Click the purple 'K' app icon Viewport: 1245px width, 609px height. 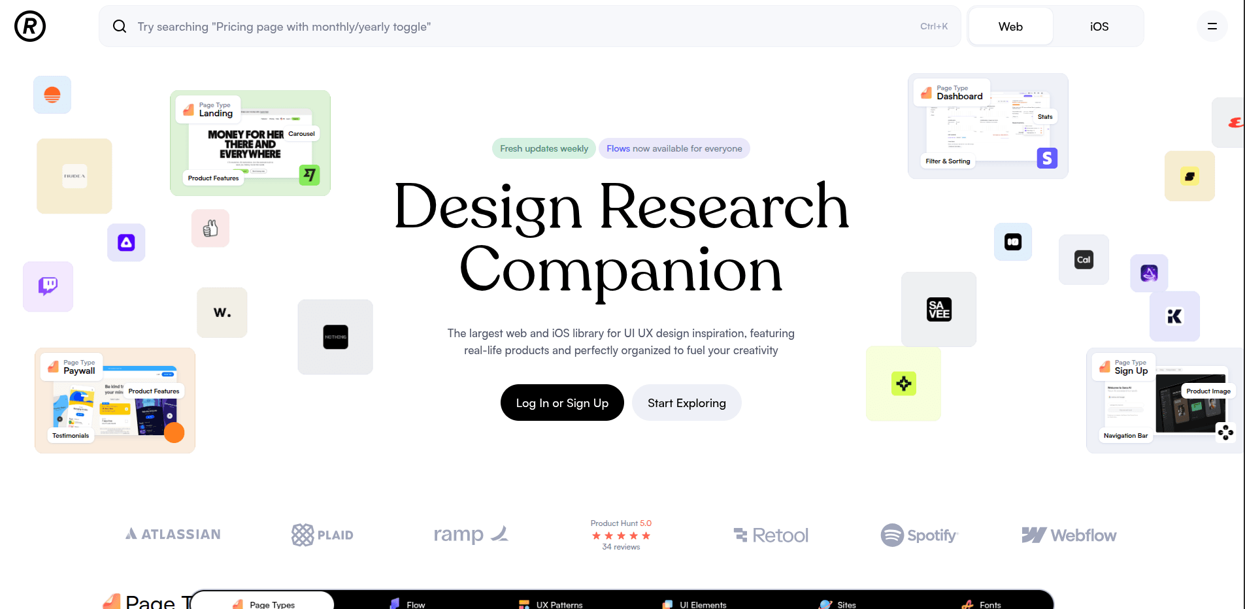(1174, 316)
